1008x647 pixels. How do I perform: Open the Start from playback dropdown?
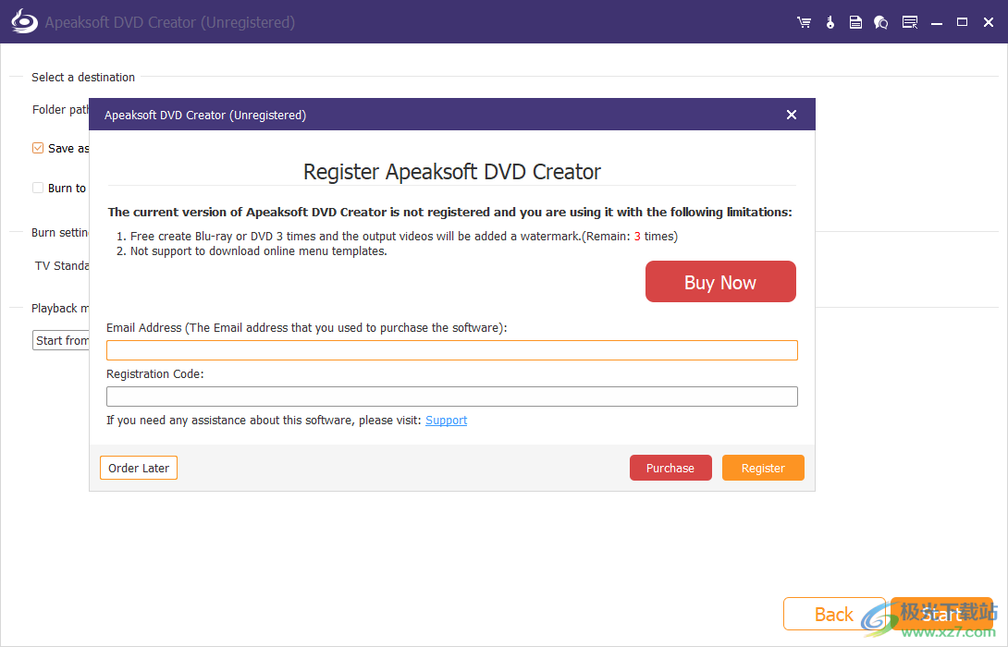pos(61,340)
